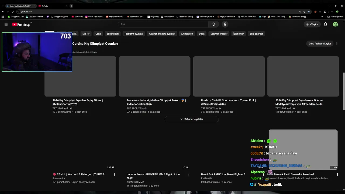Image resolution: width=345 pixels, height=194 pixels.
Task: Open the Reddit bookmark
Action: click(115, 17)
